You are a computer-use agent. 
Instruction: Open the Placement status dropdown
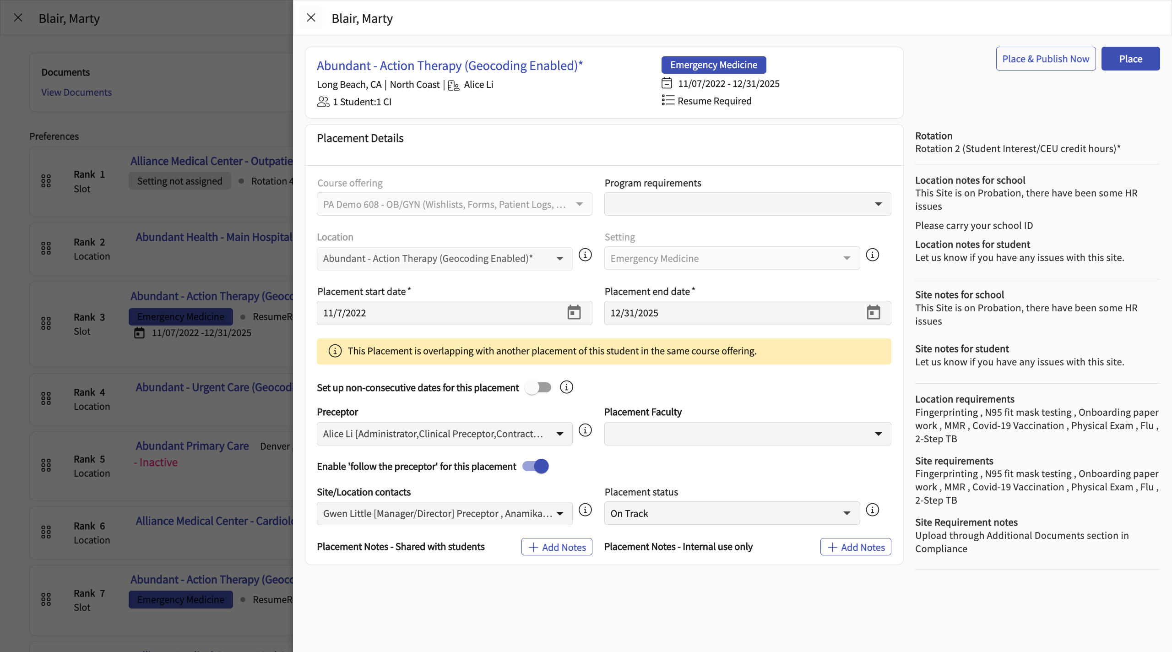[x=732, y=513]
